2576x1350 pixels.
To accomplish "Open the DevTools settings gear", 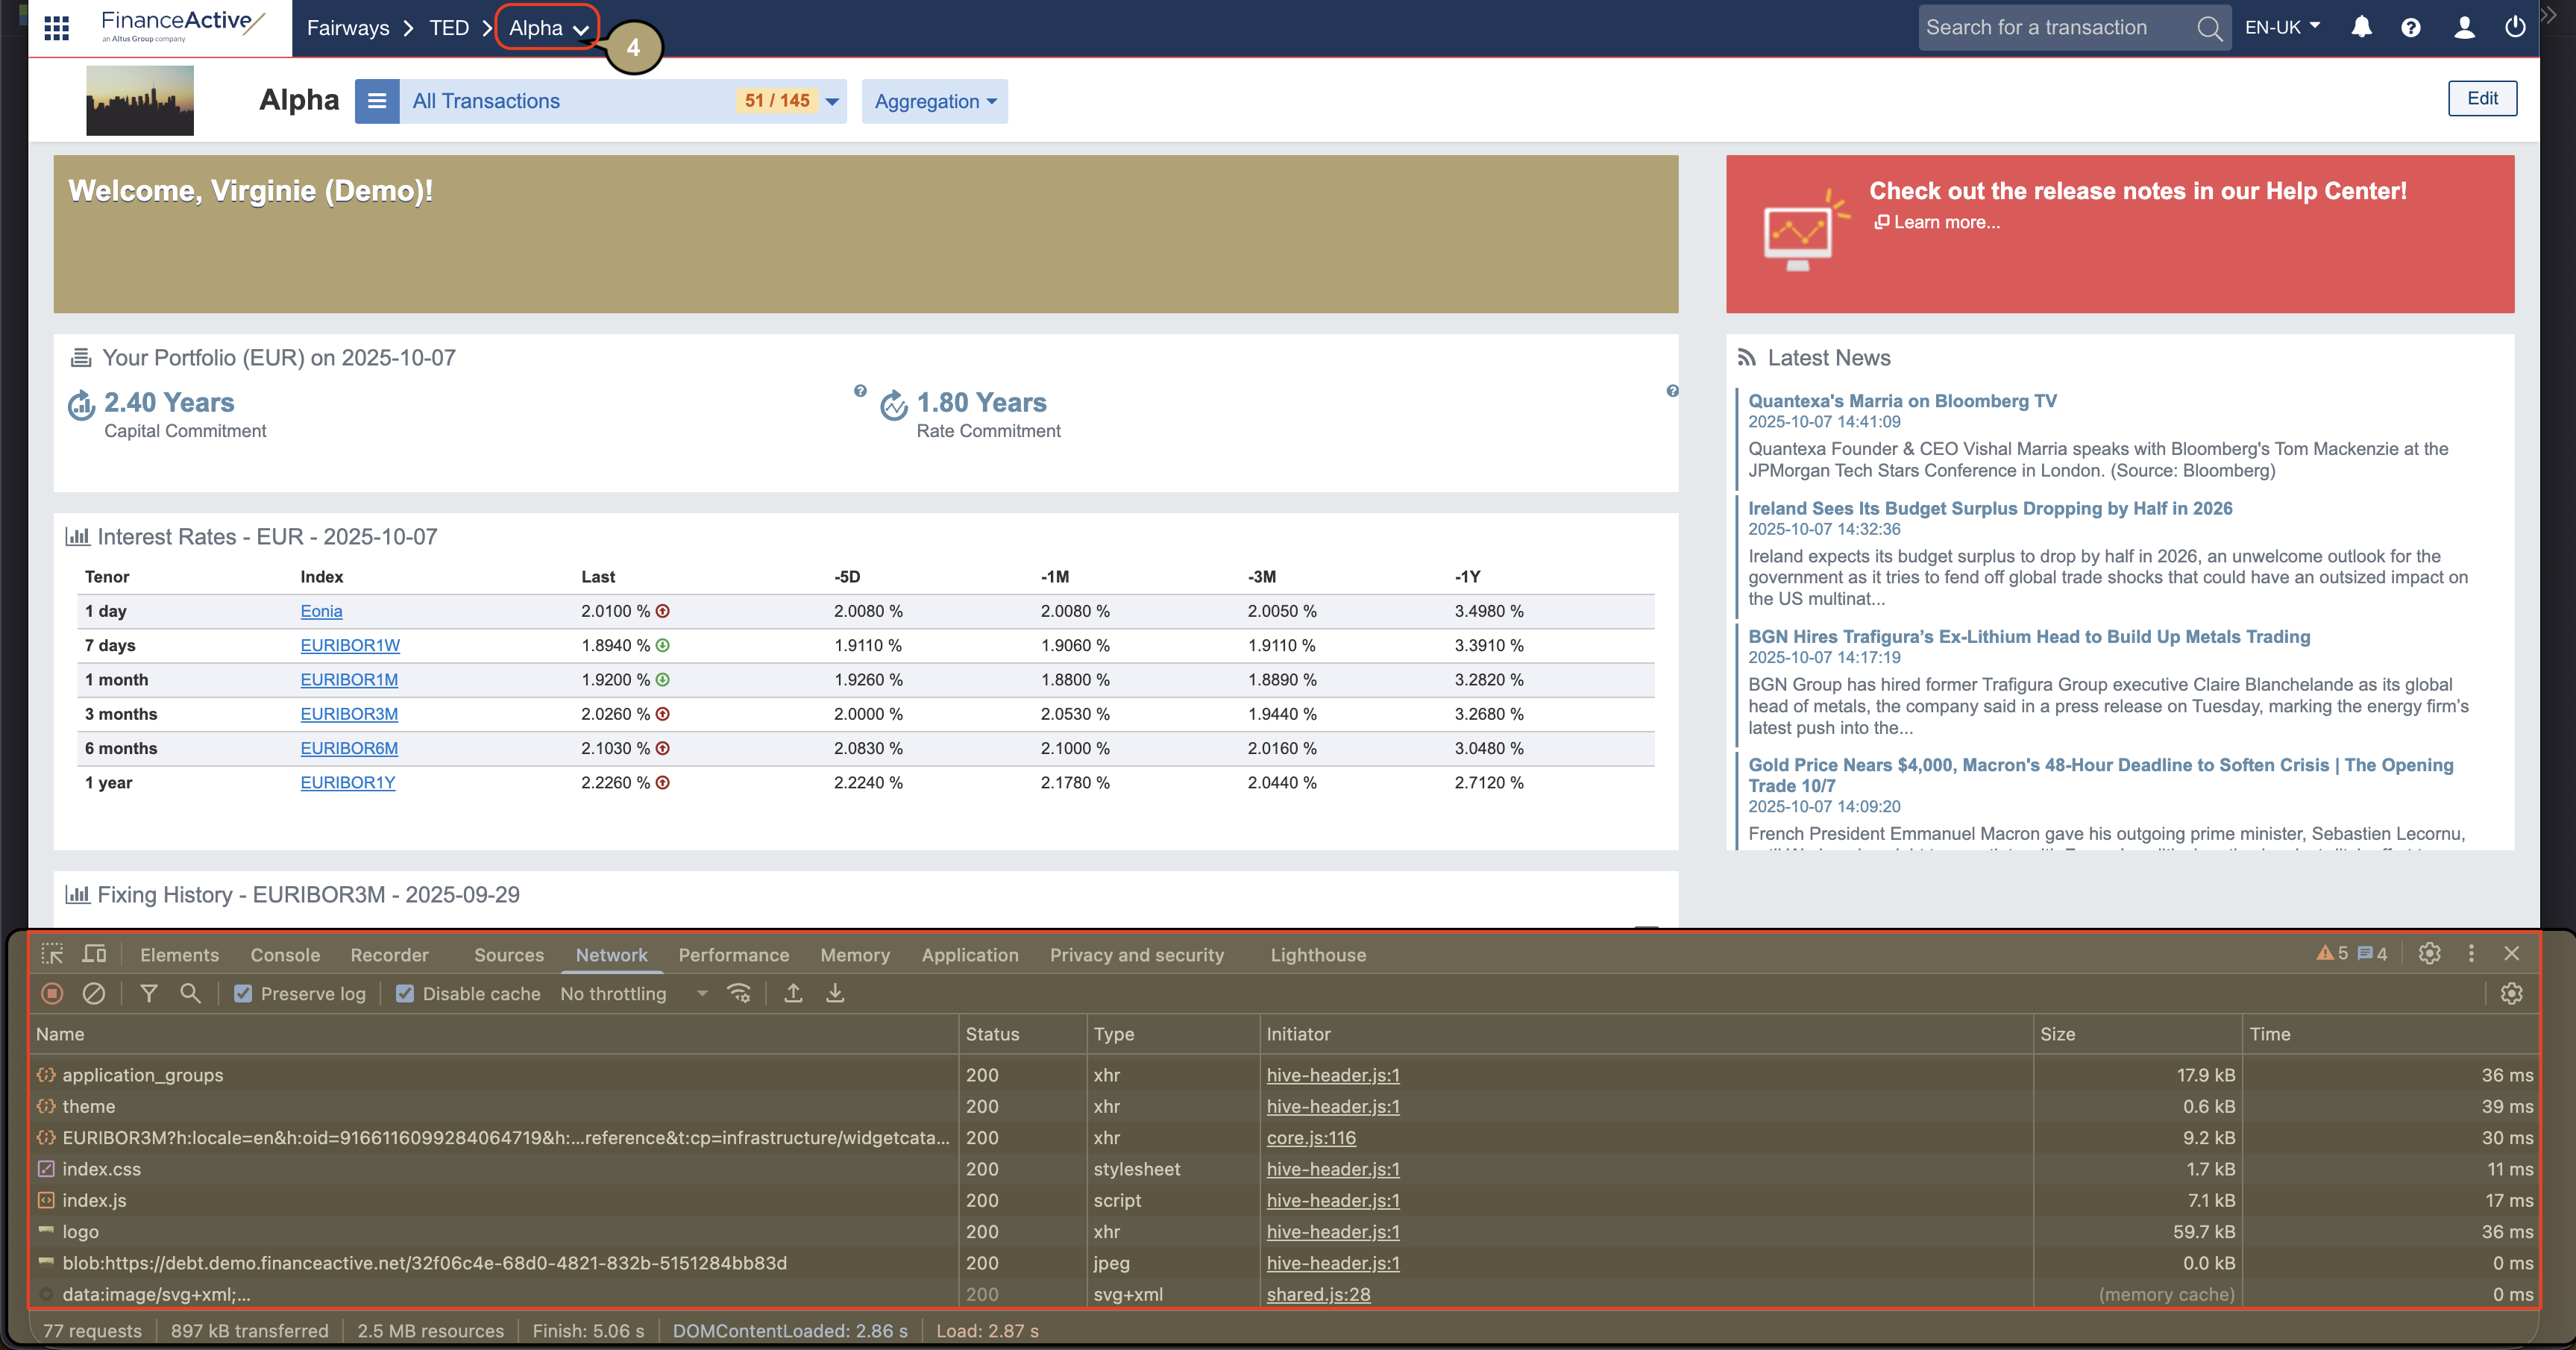I will pos(2429,954).
